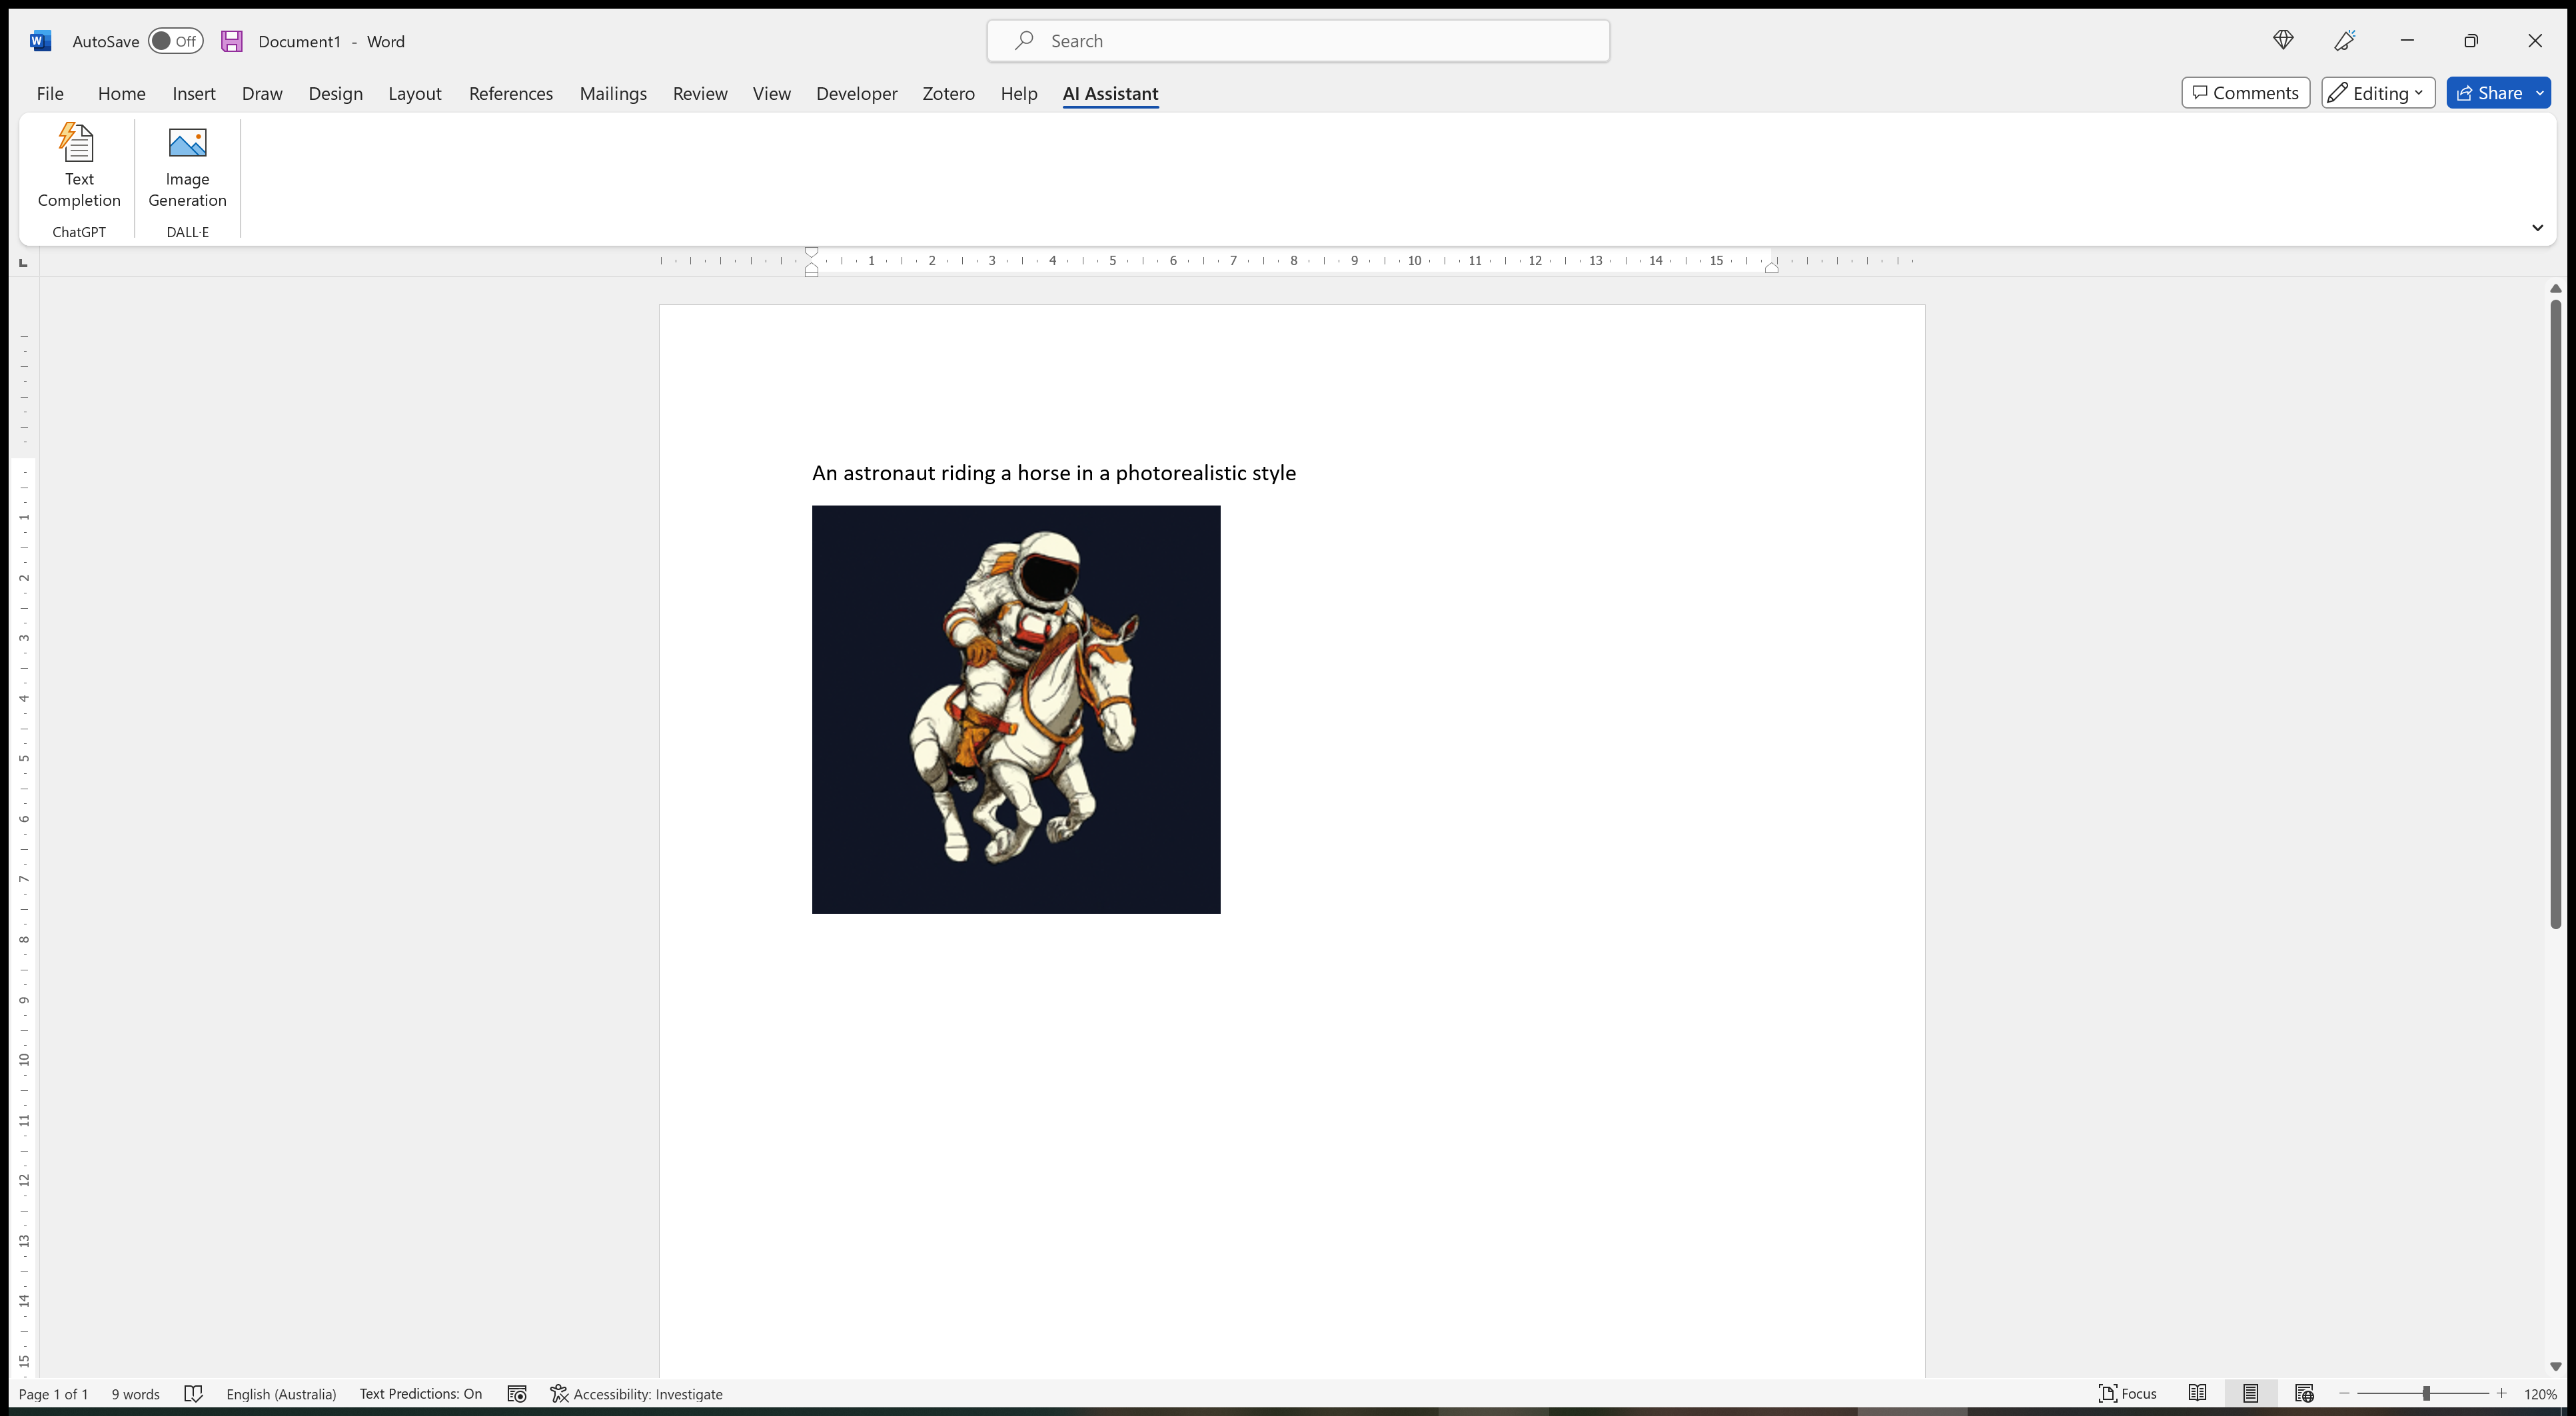This screenshot has width=2576, height=1416.
Task: Open the Insert ribbon tab
Action: click(x=193, y=93)
